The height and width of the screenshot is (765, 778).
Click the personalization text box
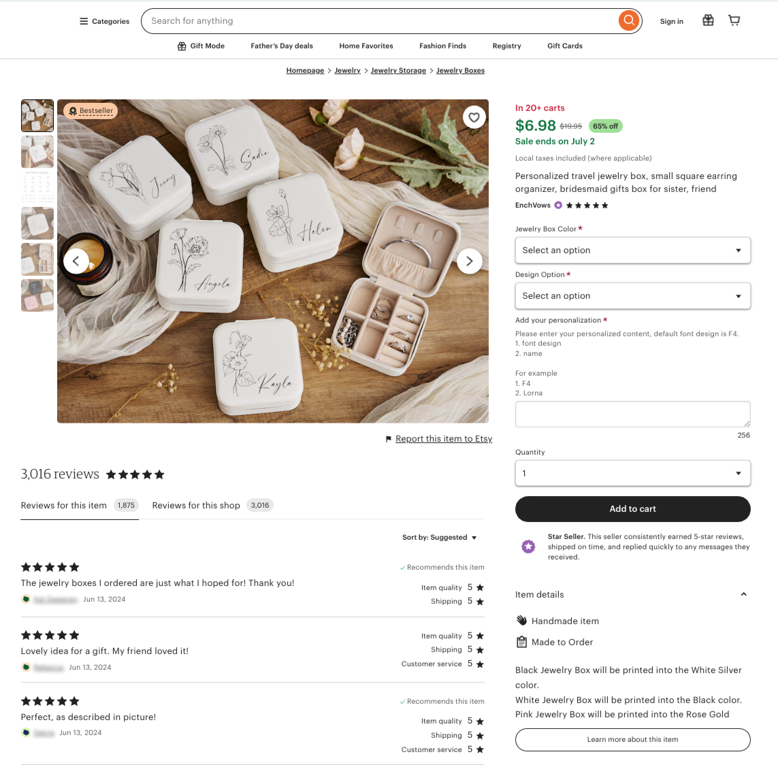click(632, 414)
